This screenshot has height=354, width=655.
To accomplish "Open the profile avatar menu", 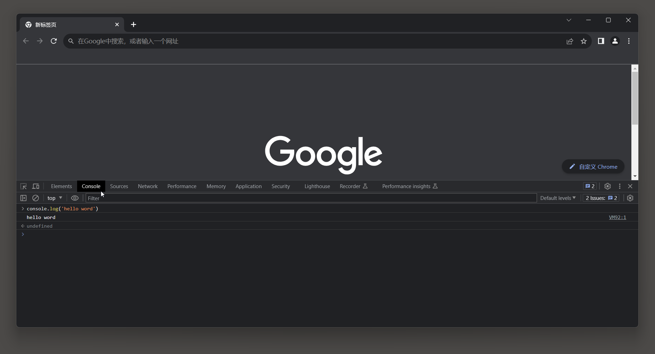I will tap(615, 41).
